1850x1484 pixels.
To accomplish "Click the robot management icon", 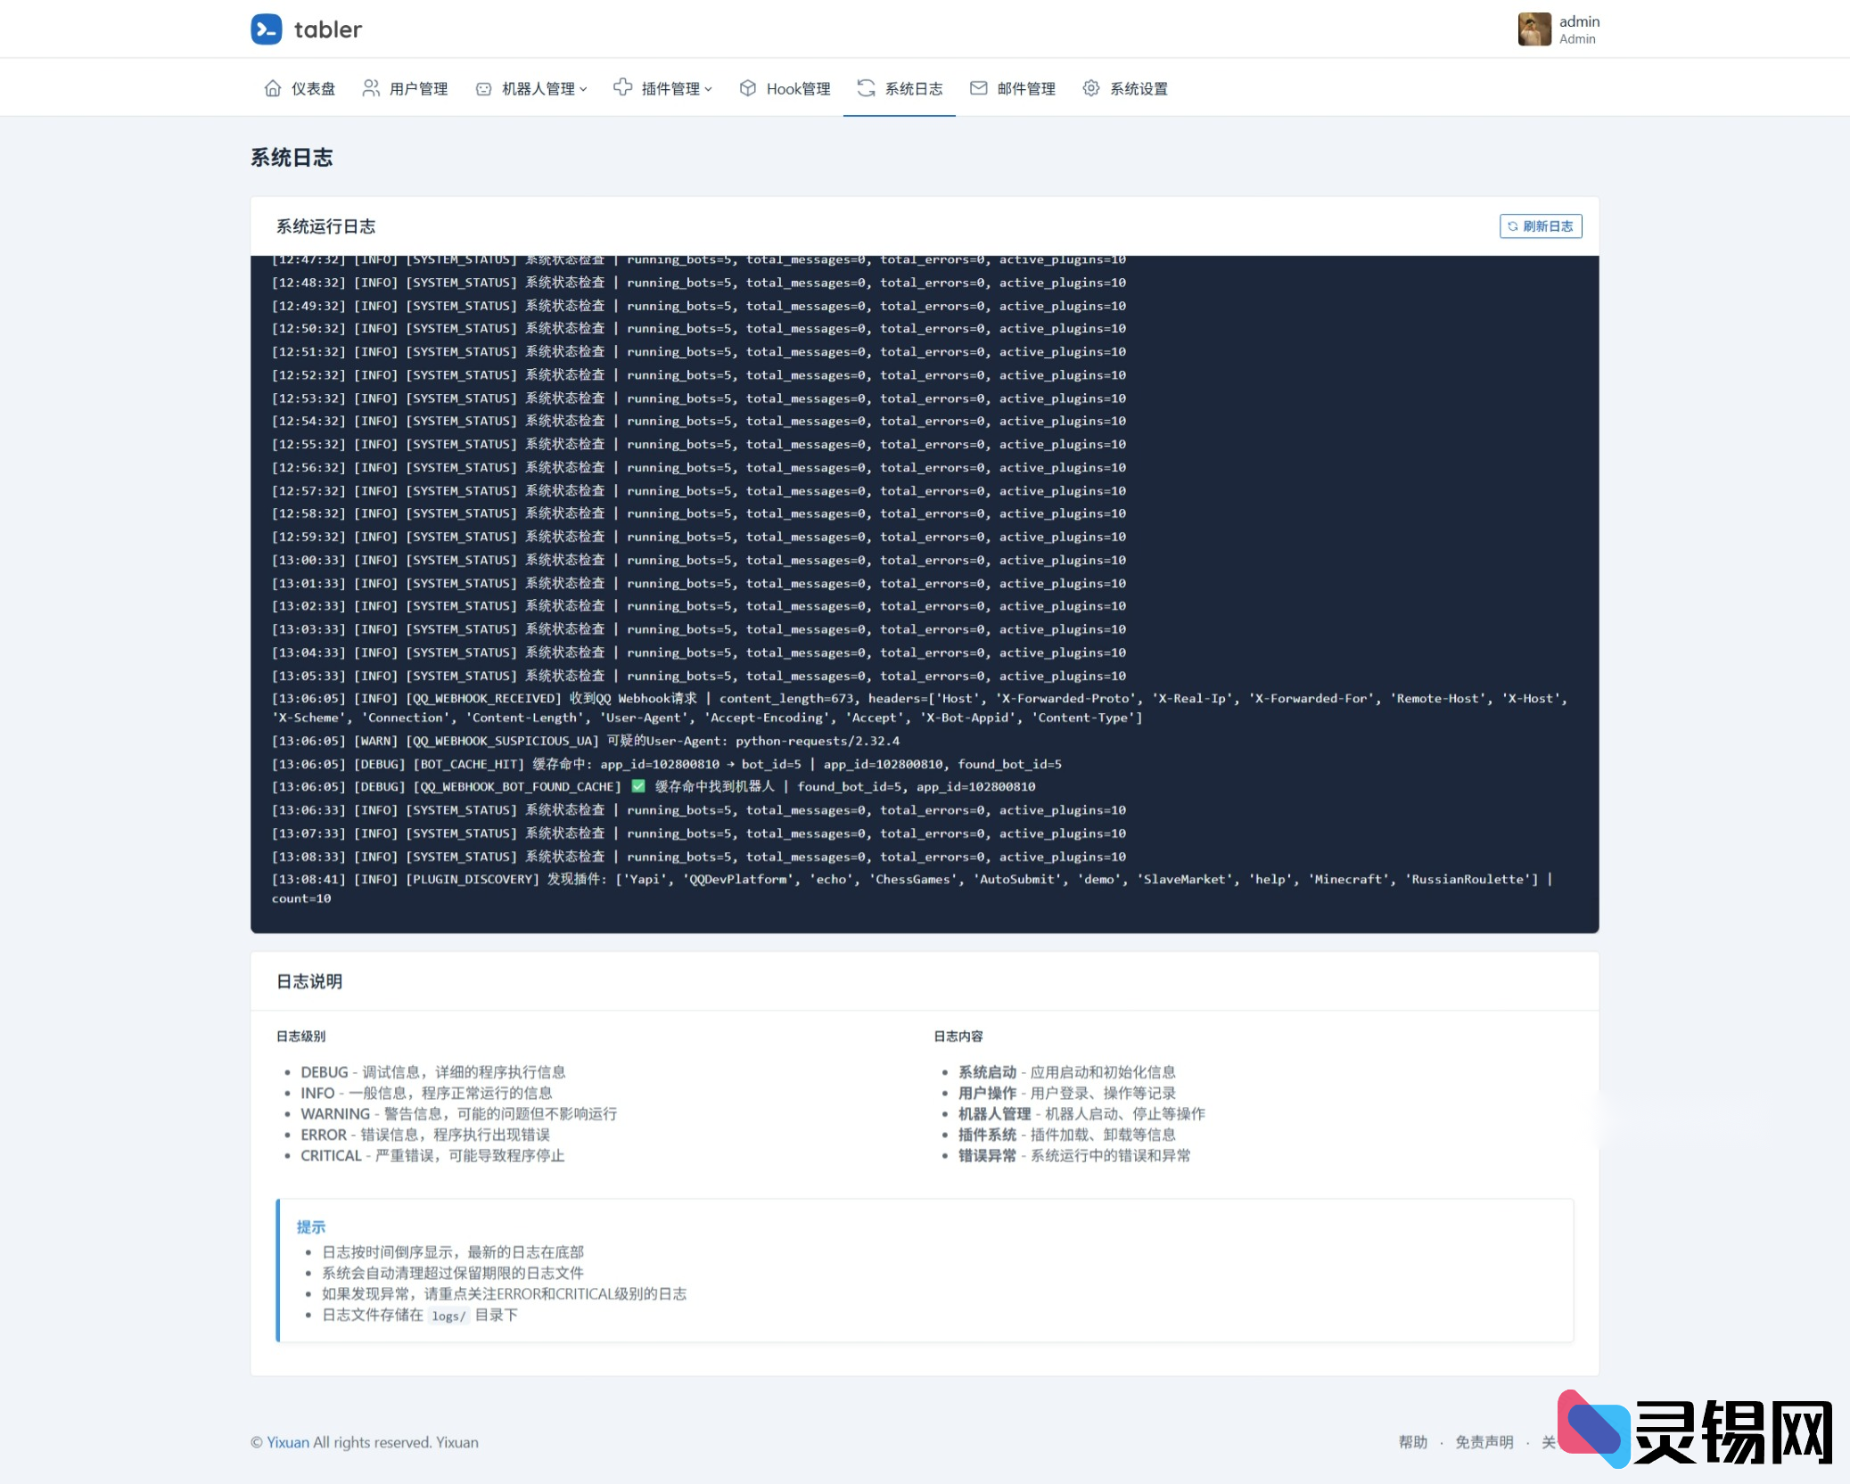I will tap(483, 88).
